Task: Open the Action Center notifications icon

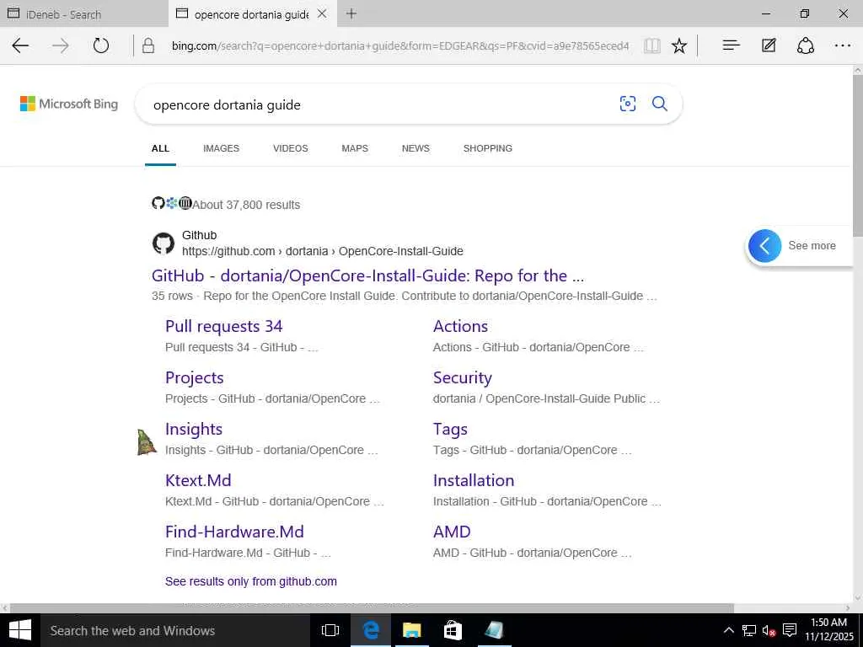Action: 790,630
